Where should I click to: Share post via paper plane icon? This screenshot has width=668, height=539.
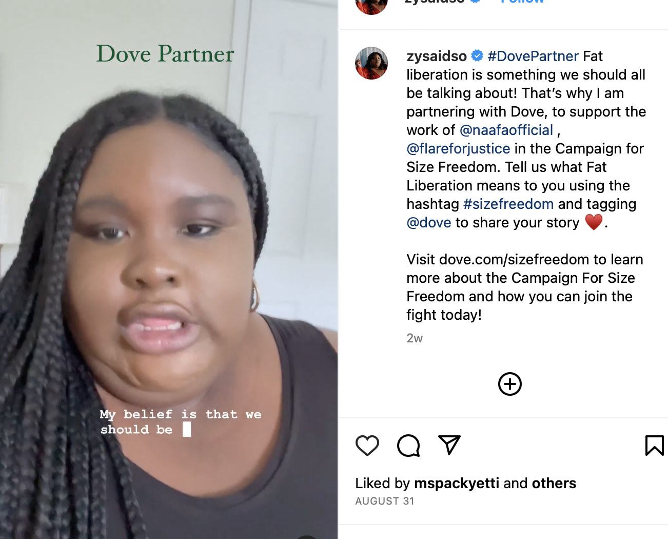click(449, 445)
